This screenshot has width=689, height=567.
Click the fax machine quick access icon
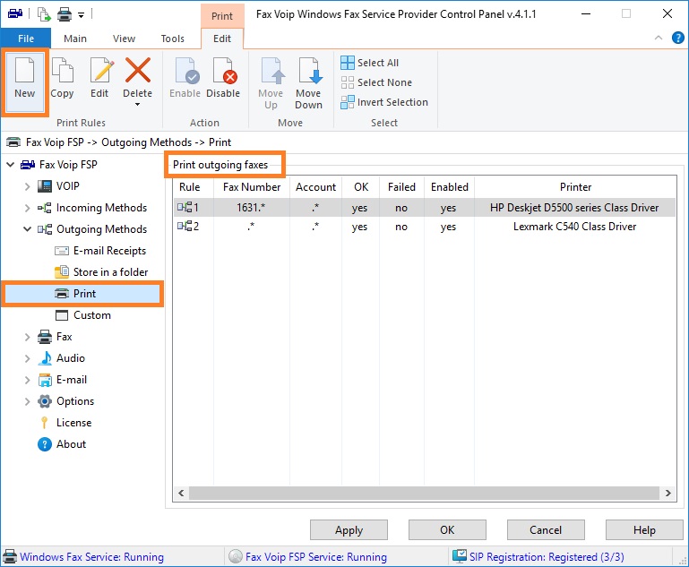(x=15, y=13)
